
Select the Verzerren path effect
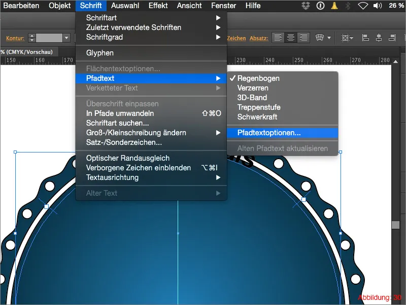(283, 87)
